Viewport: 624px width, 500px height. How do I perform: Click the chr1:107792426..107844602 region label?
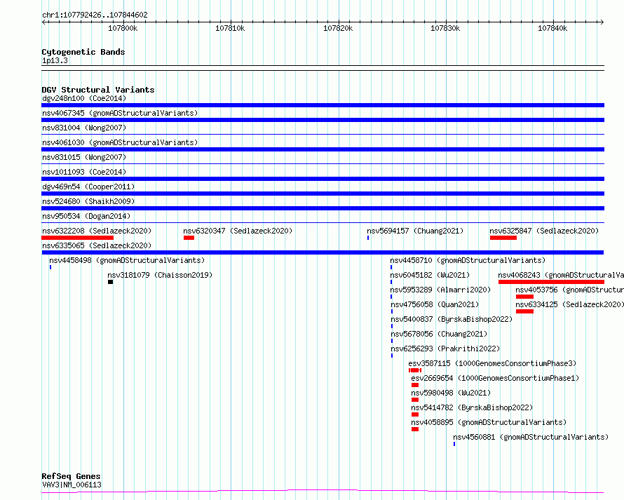tap(95, 15)
